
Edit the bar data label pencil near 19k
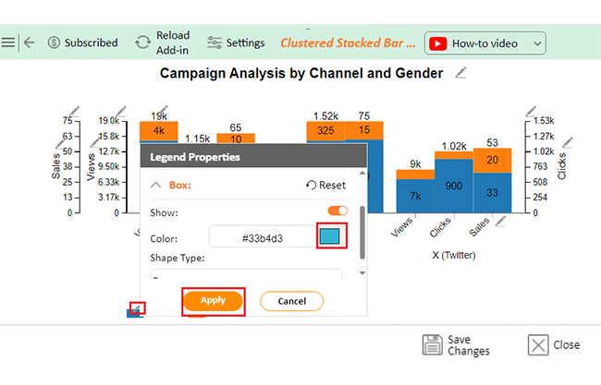click(x=164, y=110)
